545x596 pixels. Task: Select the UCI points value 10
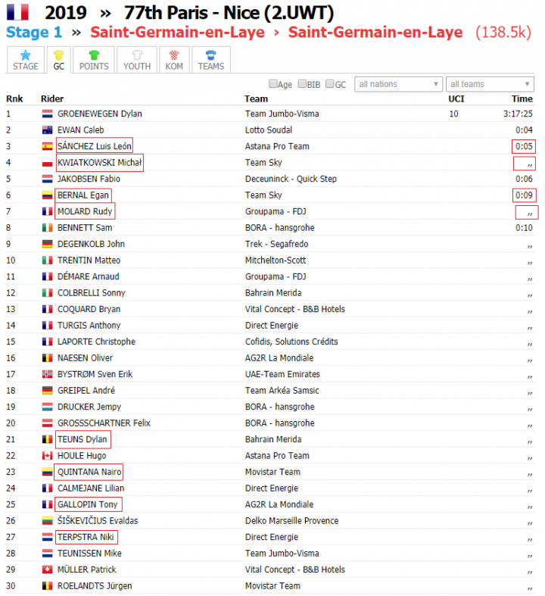click(x=453, y=114)
